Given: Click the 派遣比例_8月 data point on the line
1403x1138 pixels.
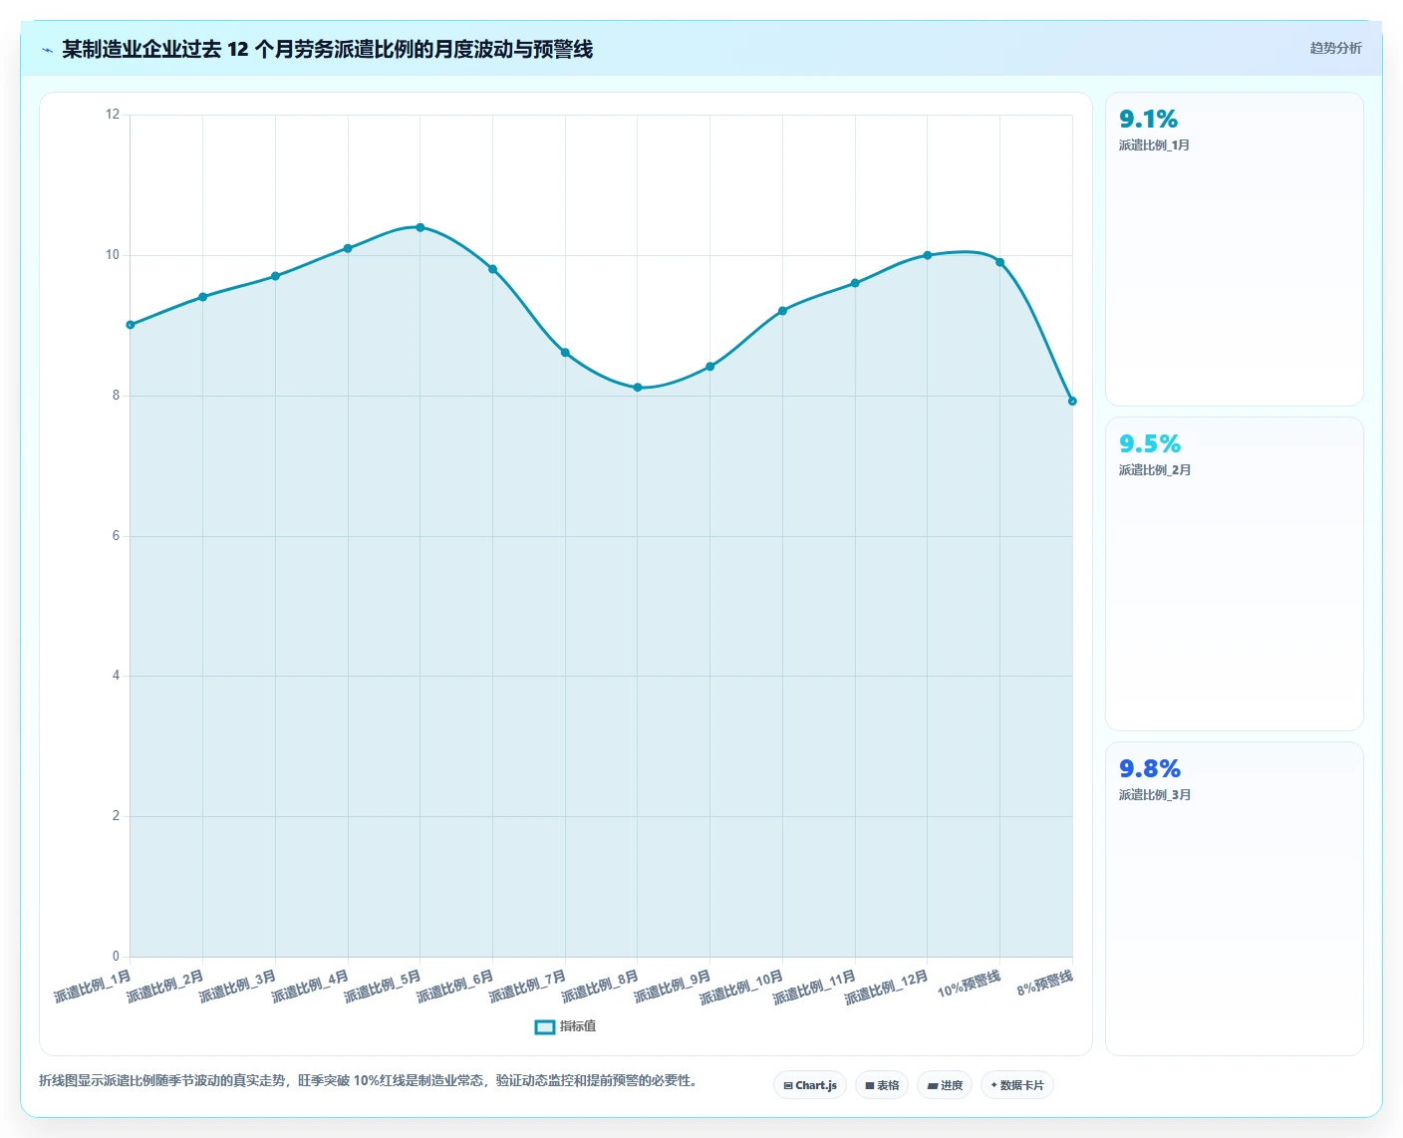Looking at the screenshot, I should tap(638, 388).
